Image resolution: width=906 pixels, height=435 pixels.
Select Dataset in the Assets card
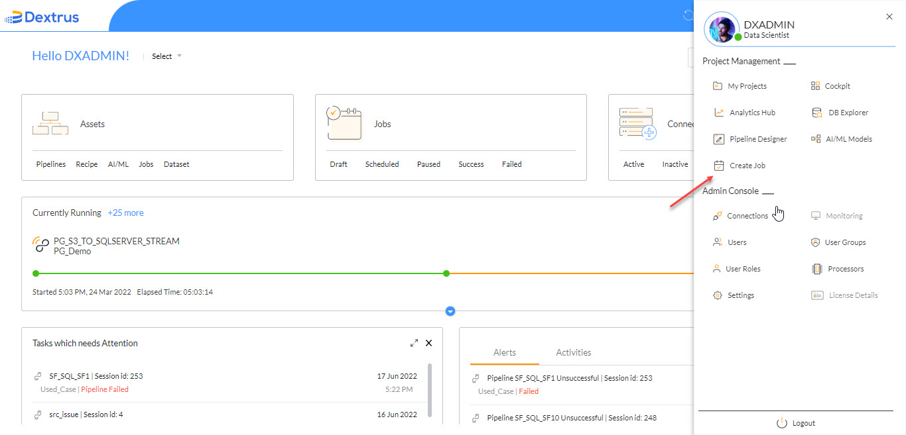[176, 164]
